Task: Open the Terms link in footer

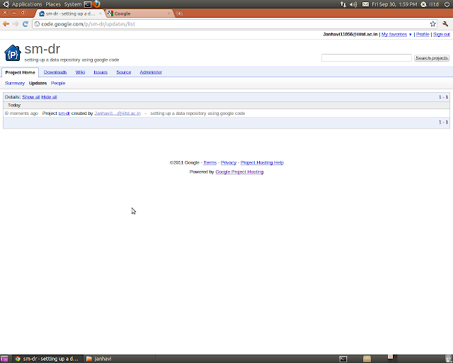Action: tap(210, 162)
